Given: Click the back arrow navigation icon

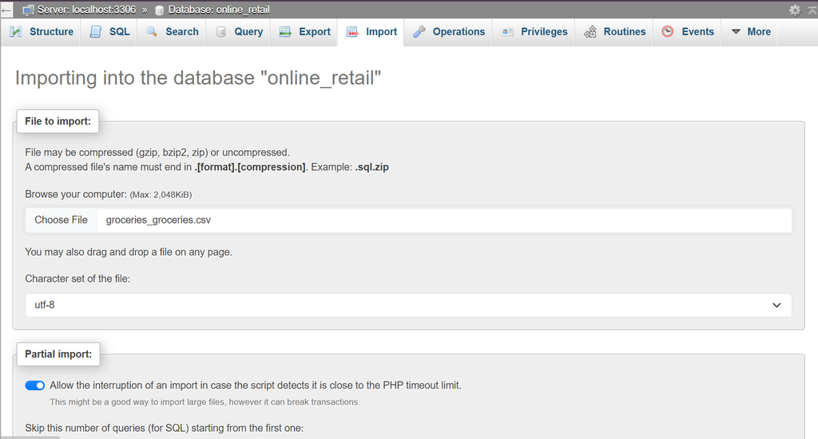Looking at the screenshot, I should pos(6,10).
